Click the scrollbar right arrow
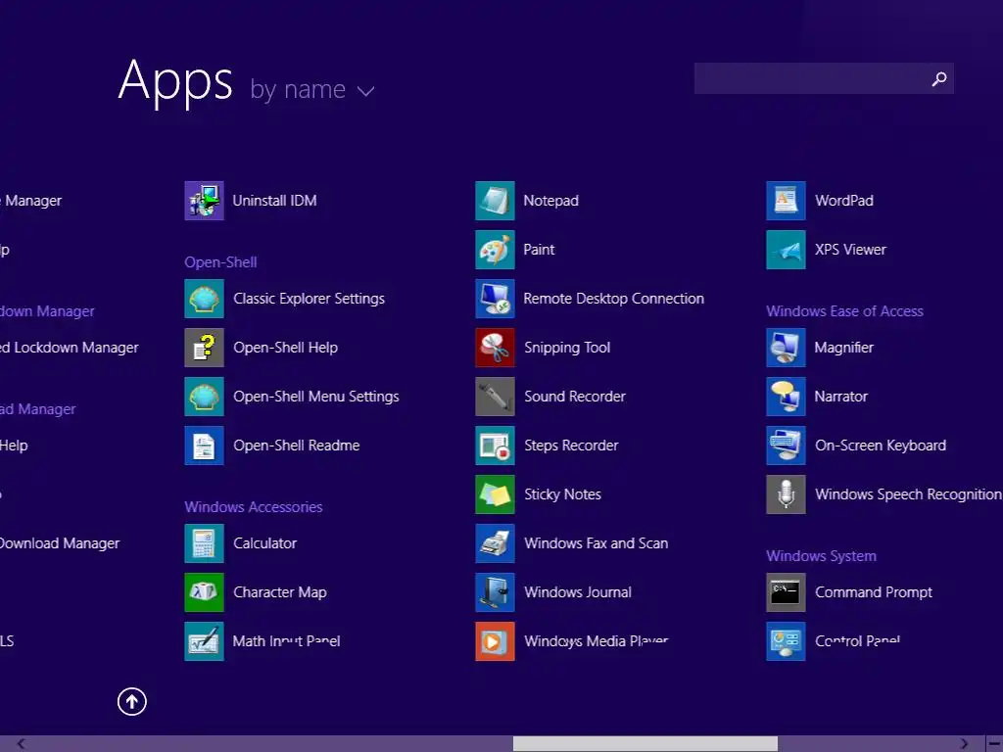 click(x=964, y=744)
